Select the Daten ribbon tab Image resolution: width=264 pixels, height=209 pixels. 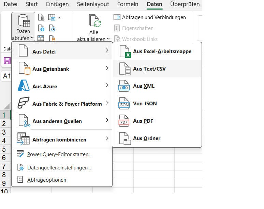coord(155,4)
